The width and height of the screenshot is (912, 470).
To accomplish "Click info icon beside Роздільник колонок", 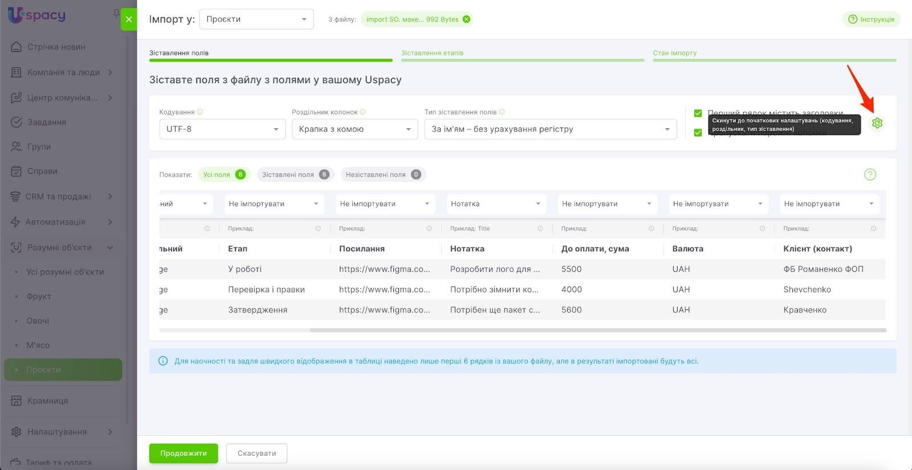I will [x=363, y=112].
